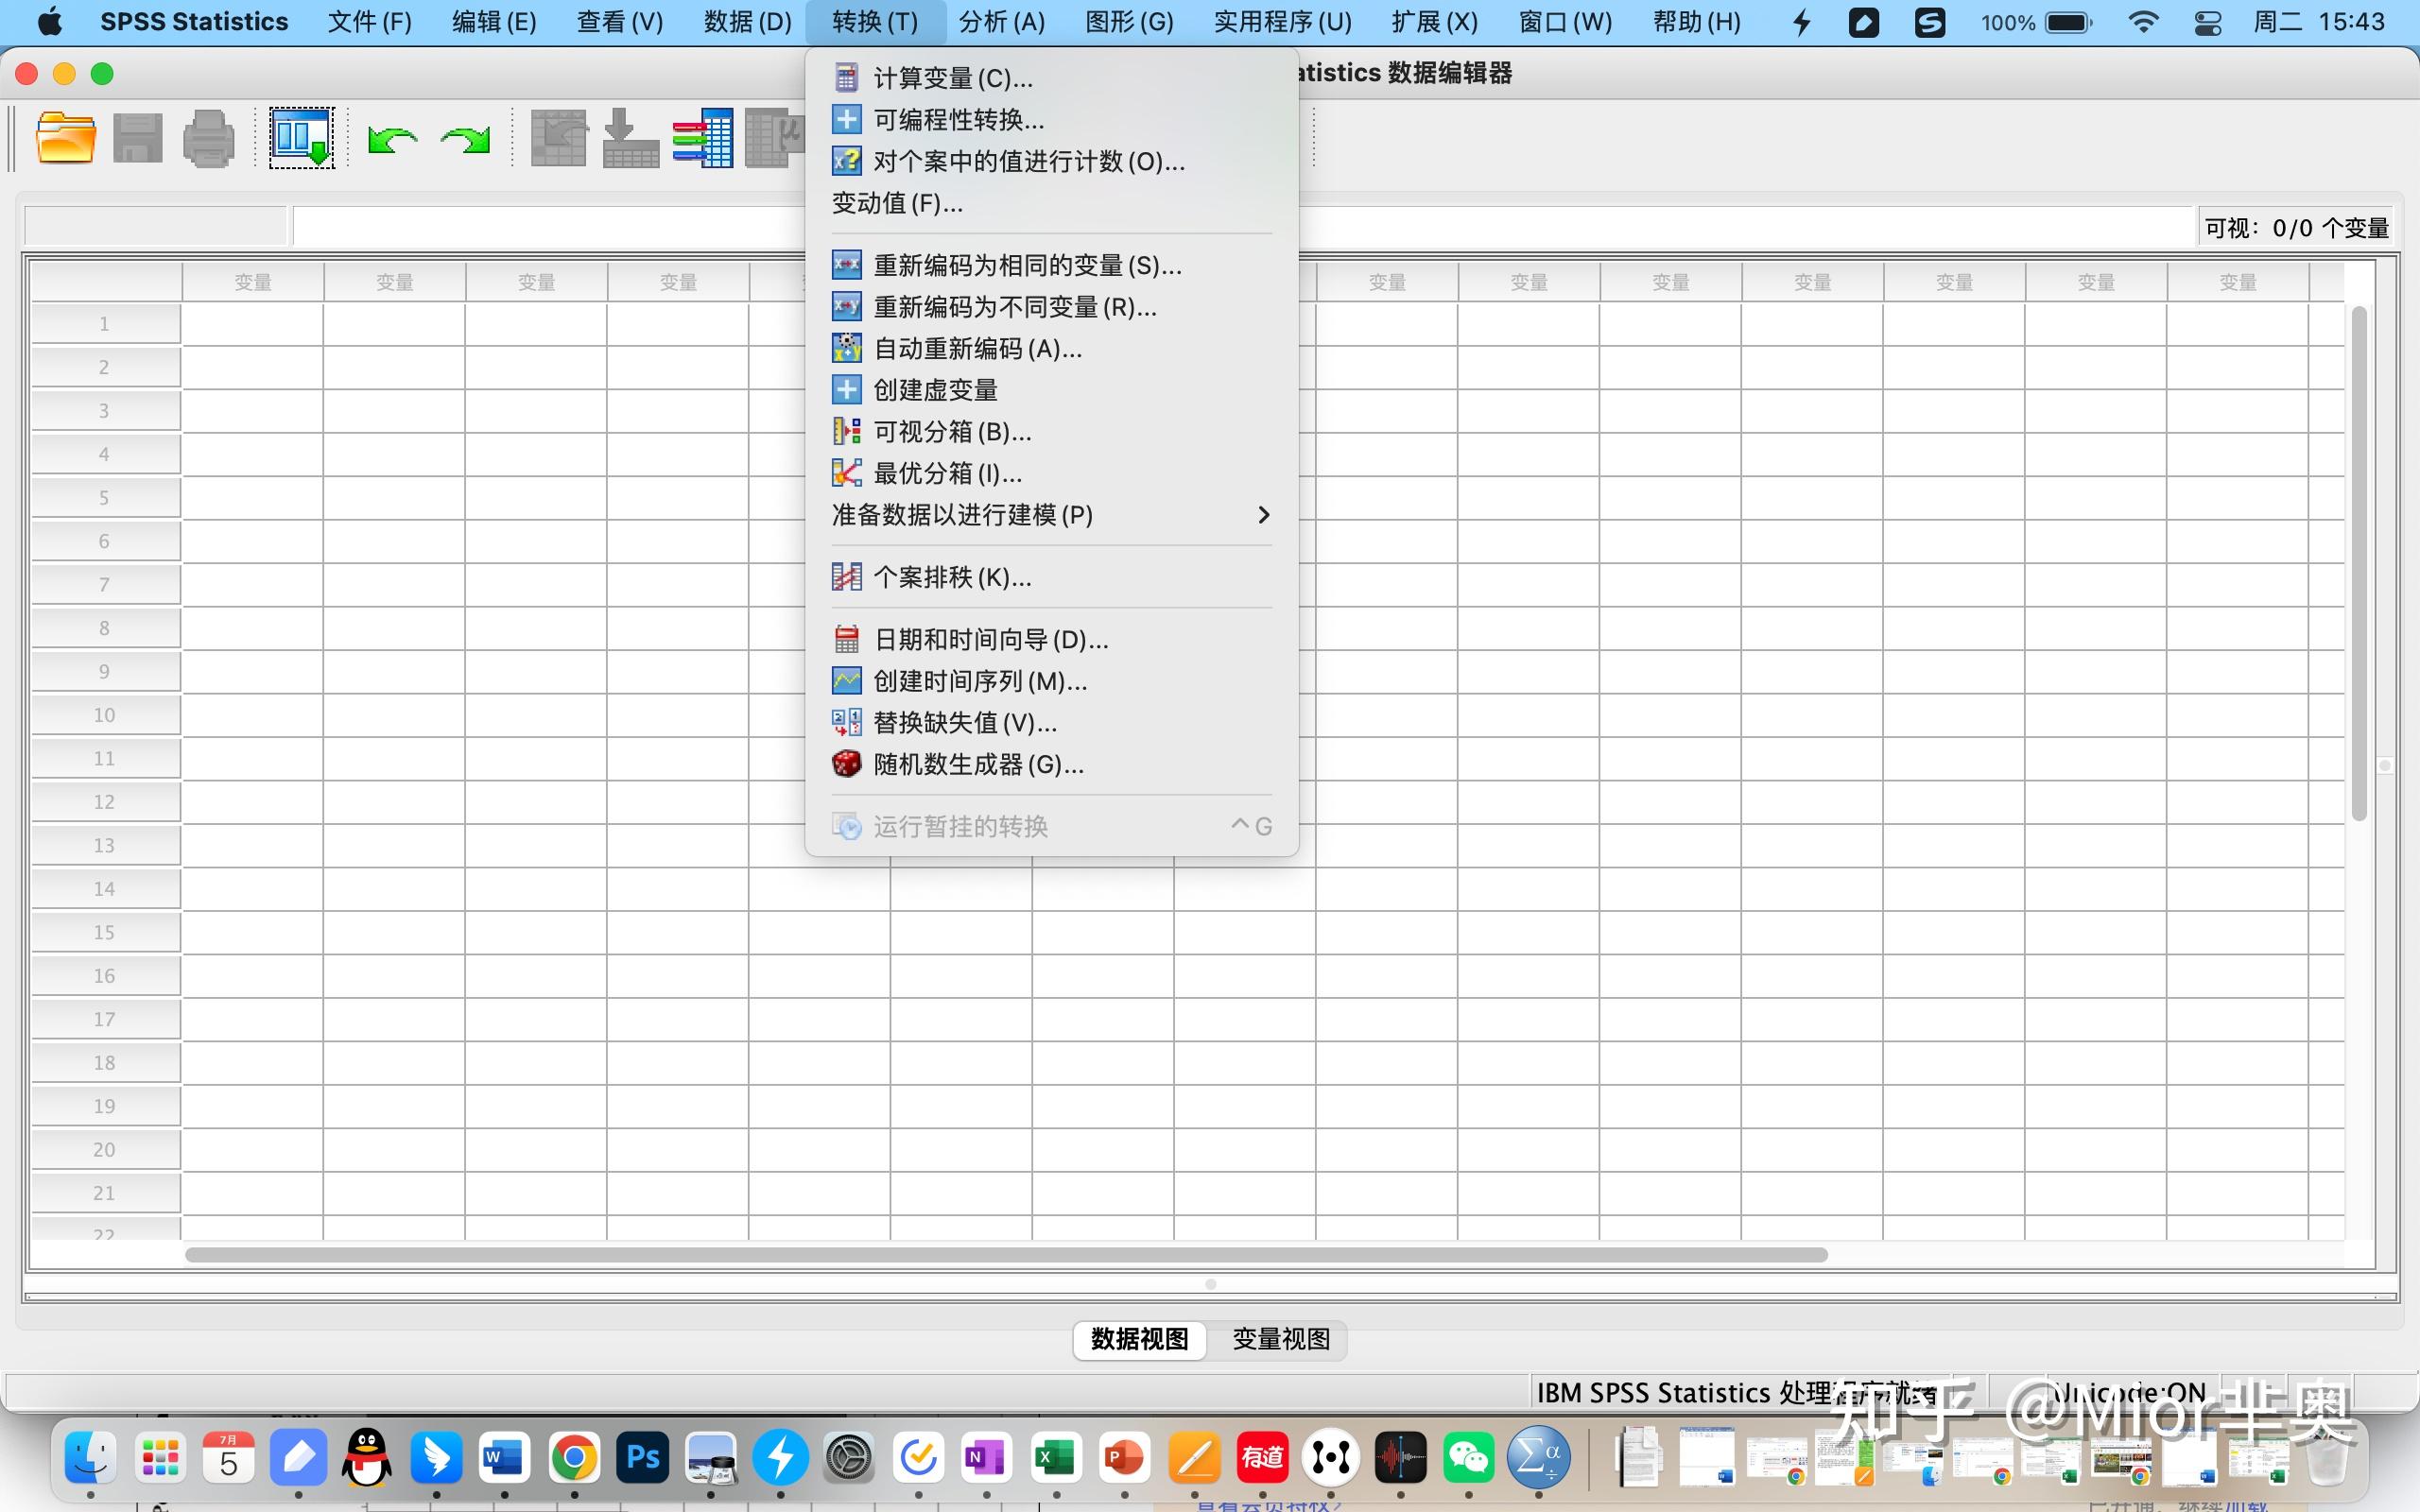Image resolution: width=2420 pixels, height=1512 pixels.
Task: Open 随机数生成器 (G)... with dice icon
Action: 1051,764
